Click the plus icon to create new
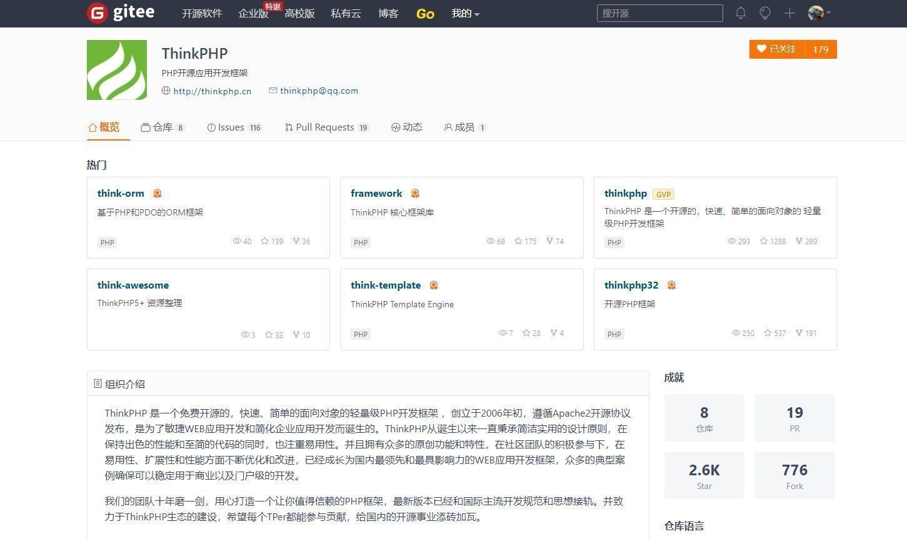 point(789,13)
